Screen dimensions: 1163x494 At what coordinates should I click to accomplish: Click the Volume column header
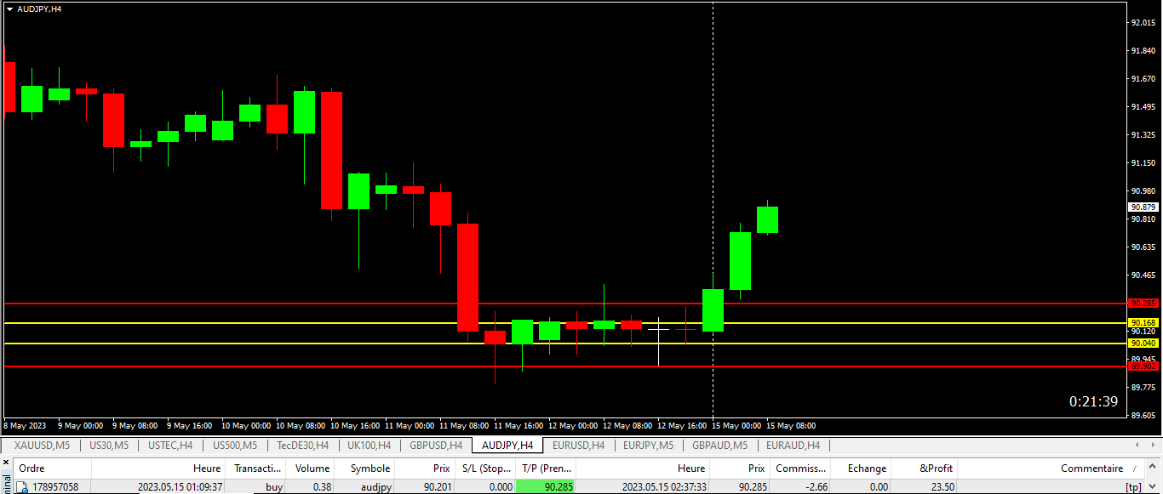(312, 468)
